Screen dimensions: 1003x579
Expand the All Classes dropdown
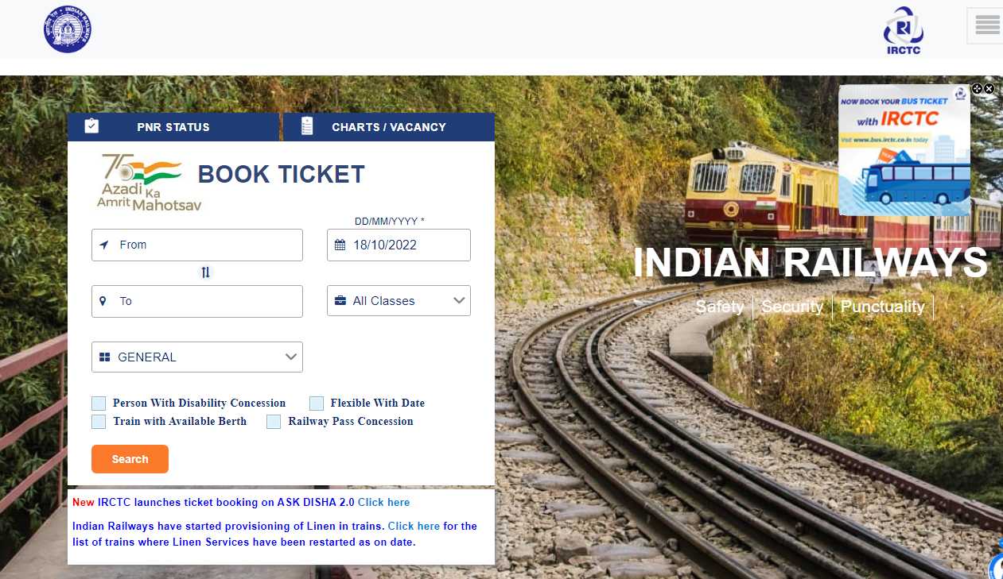(398, 301)
